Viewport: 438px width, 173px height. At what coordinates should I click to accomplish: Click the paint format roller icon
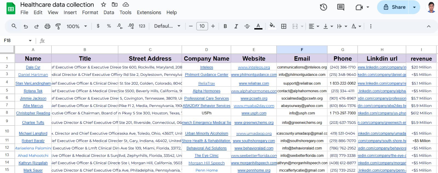pyautogui.click(x=58, y=26)
